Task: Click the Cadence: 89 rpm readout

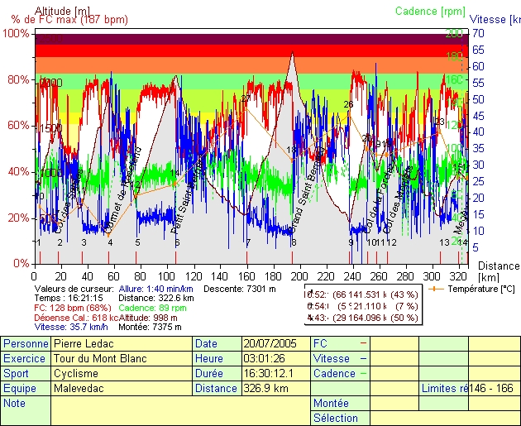Action: click(152, 308)
